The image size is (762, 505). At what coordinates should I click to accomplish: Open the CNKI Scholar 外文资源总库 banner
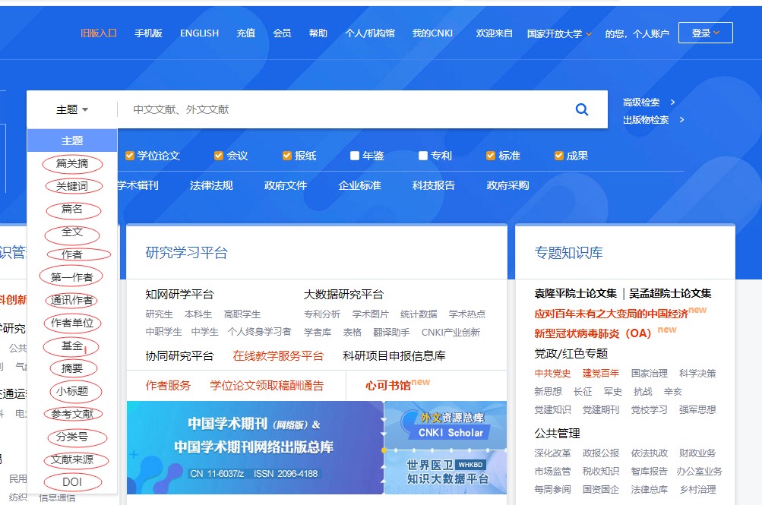click(446, 425)
